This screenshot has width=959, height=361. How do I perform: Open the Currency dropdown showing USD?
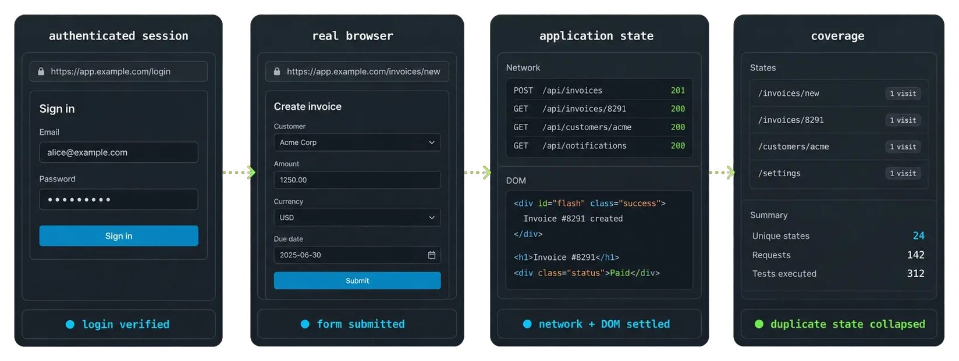[357, 217]
